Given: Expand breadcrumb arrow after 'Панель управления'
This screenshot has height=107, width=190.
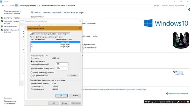Looking at the screenshot, I should pos(37,5).
